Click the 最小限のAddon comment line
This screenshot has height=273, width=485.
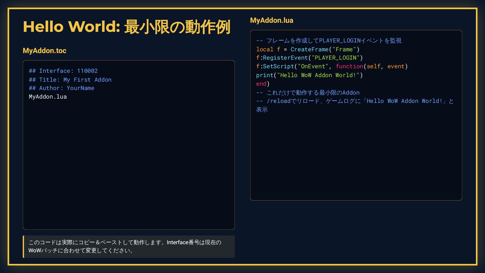click(x=308, y=93)
